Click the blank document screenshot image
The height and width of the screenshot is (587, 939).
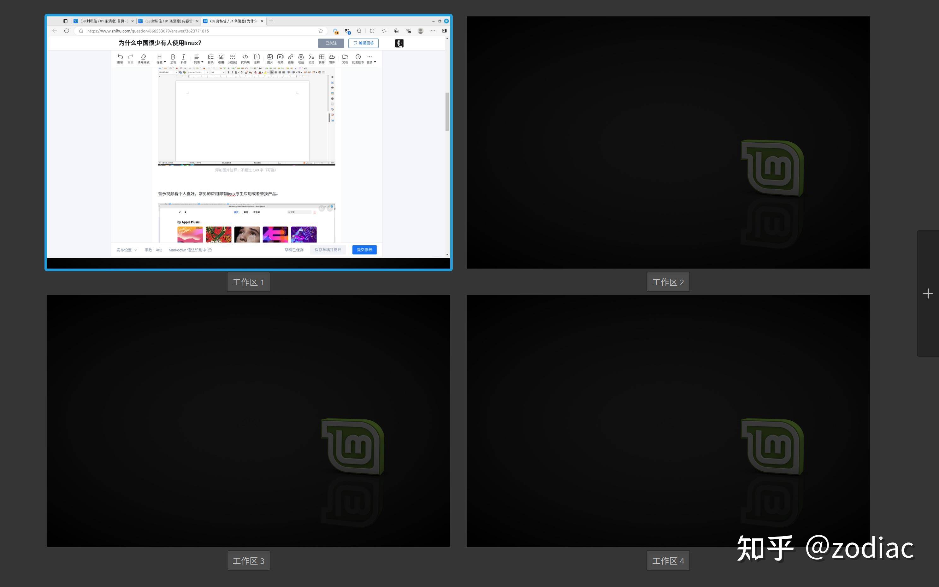(246, 116)
